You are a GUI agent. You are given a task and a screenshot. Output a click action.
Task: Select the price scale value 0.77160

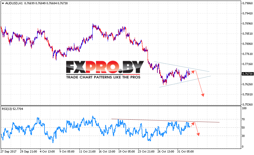[x=248, y=64]
